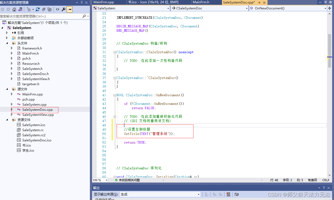This screenshot has height=200, width=334.
Task: Click the Pending Changes Filter icon
Action: click(29, 9)
